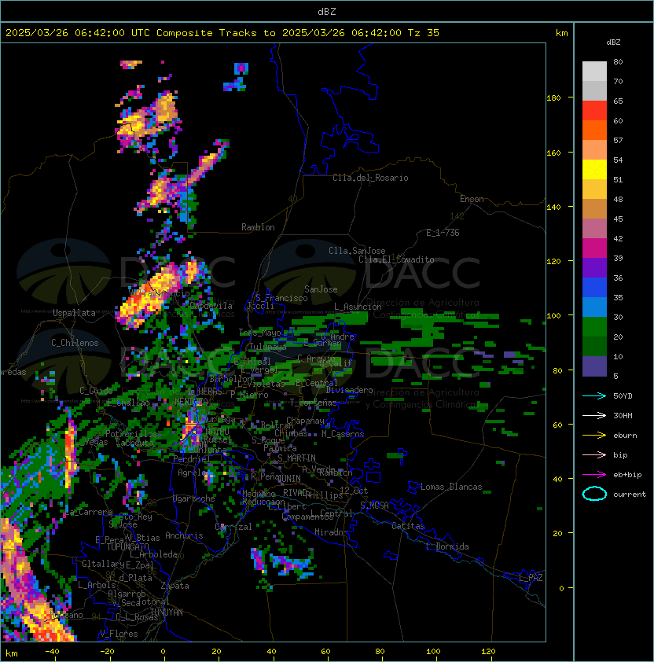Click the 'Divisadero' map label
Screen dimensions: 654x662
click(x=350, y=390)
